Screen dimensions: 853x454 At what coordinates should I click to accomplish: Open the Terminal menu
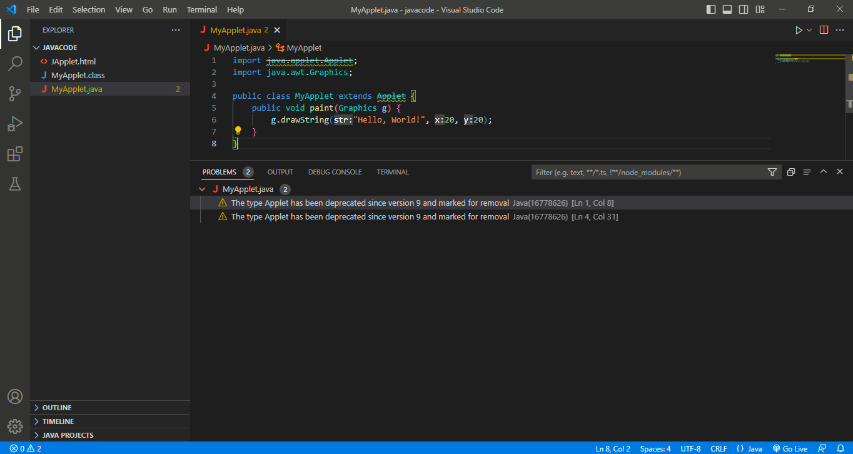point(202,9)
